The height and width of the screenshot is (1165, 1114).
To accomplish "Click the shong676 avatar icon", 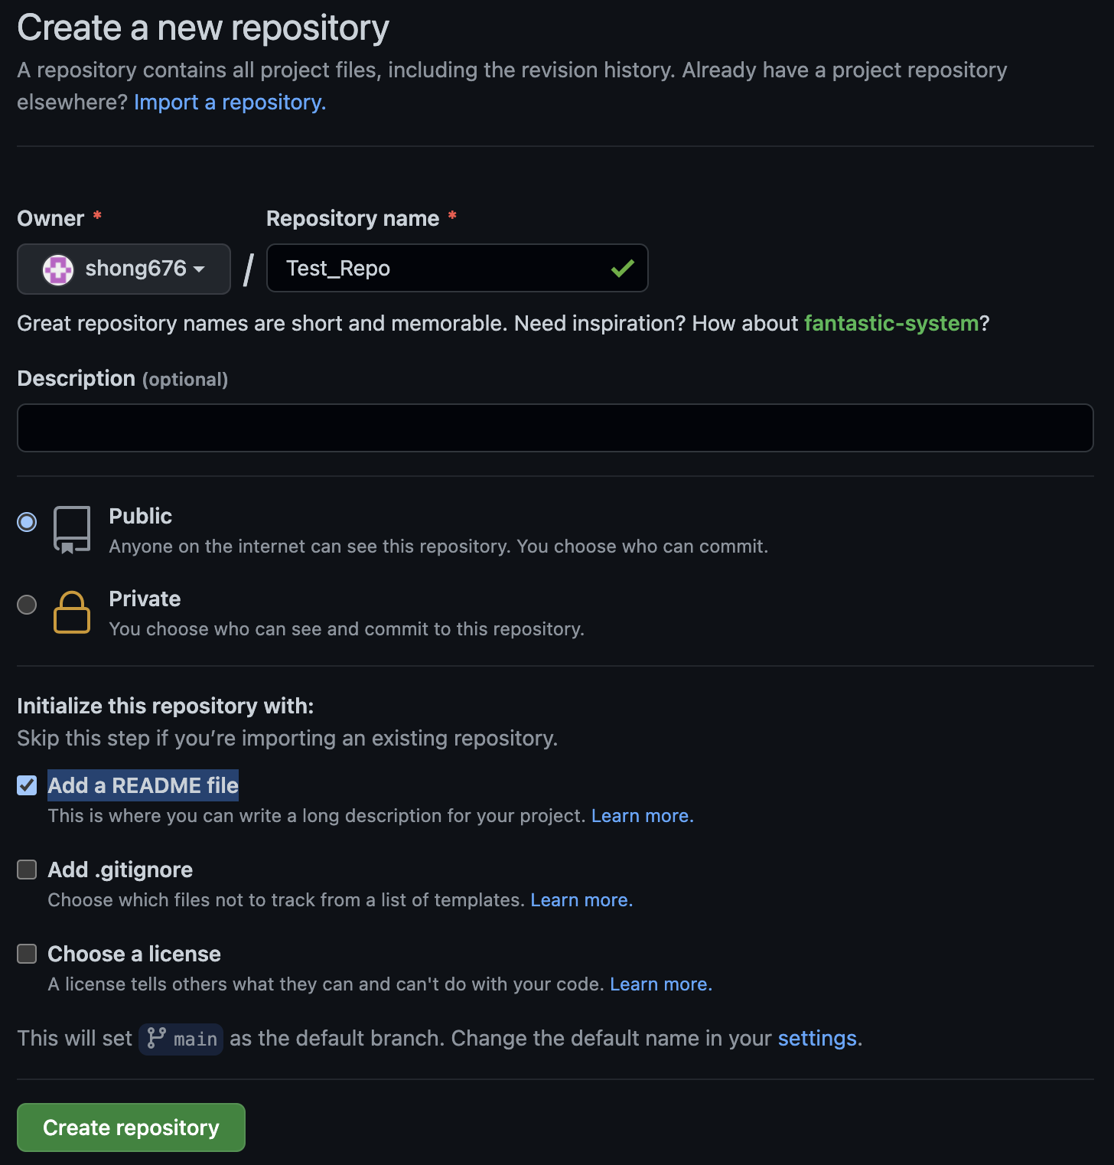I will pos(57,269).
